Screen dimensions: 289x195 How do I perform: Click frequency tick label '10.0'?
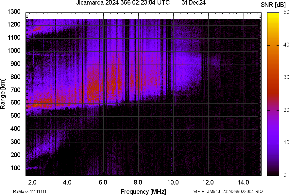click(x=173, y=183)
